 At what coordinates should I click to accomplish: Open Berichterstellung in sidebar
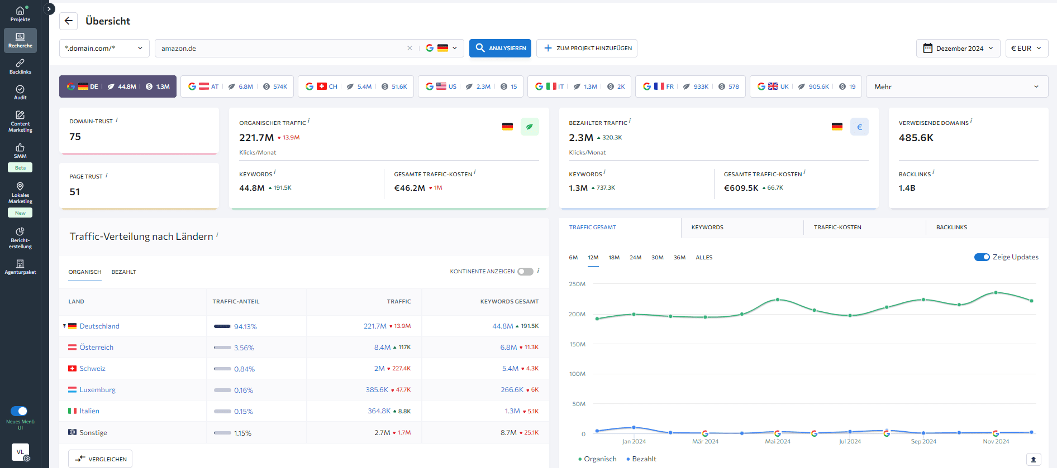click(x=20, y=238)
